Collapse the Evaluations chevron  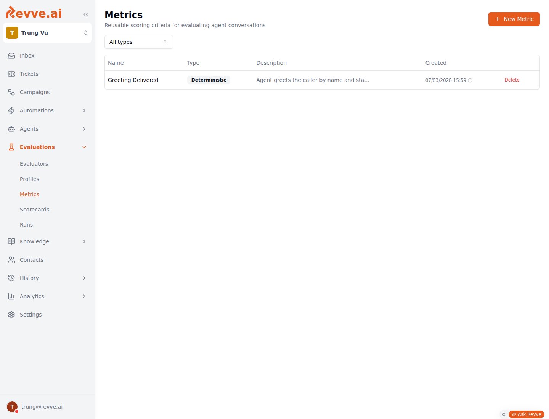pyautogui.click(x=84, y=147)
